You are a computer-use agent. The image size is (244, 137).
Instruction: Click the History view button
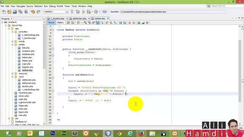point(60,23)
